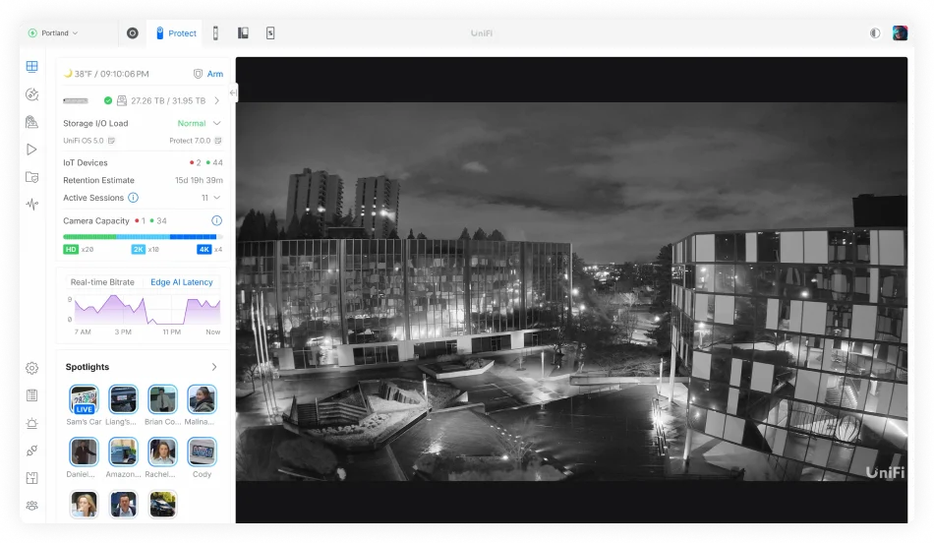This screenshot has height=543, width=934.
Task: Switch to the Real-time Bitrate tab
Action: 102,282
